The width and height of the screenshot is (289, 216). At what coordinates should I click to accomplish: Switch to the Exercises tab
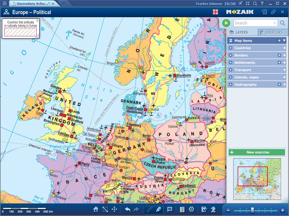[x=271, y=32]
